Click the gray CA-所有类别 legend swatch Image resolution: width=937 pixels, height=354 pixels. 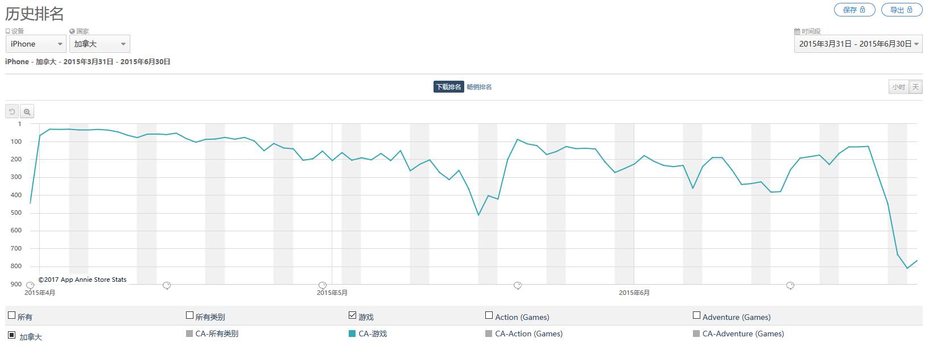coord(189,334)
